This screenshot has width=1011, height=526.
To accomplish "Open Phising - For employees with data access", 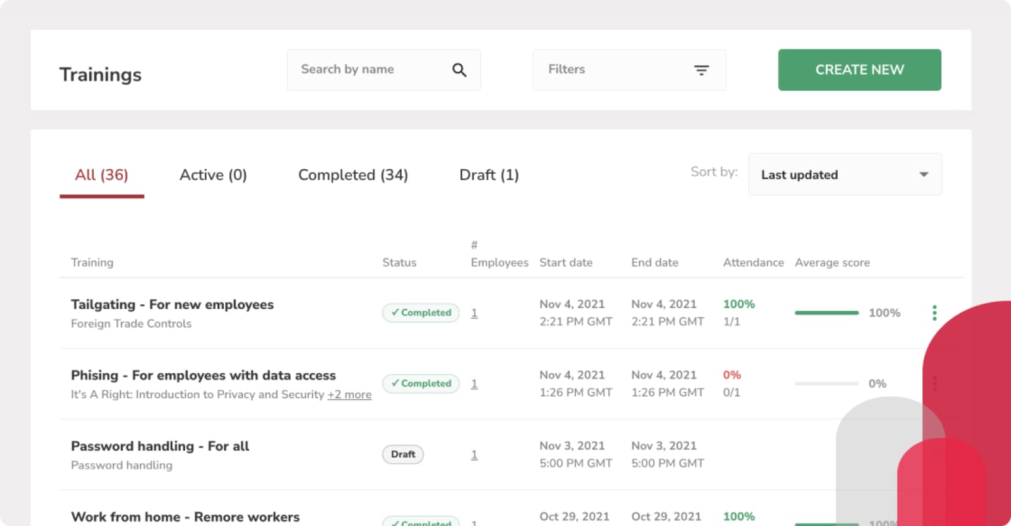I will coord(204,375).
